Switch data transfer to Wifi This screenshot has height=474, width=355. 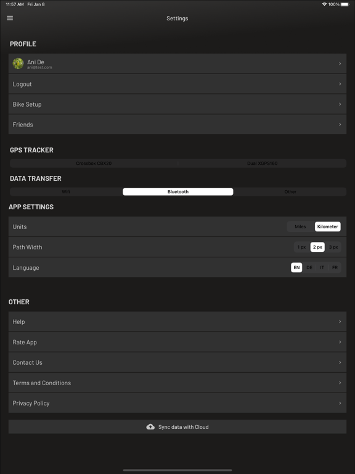point(66,192)
